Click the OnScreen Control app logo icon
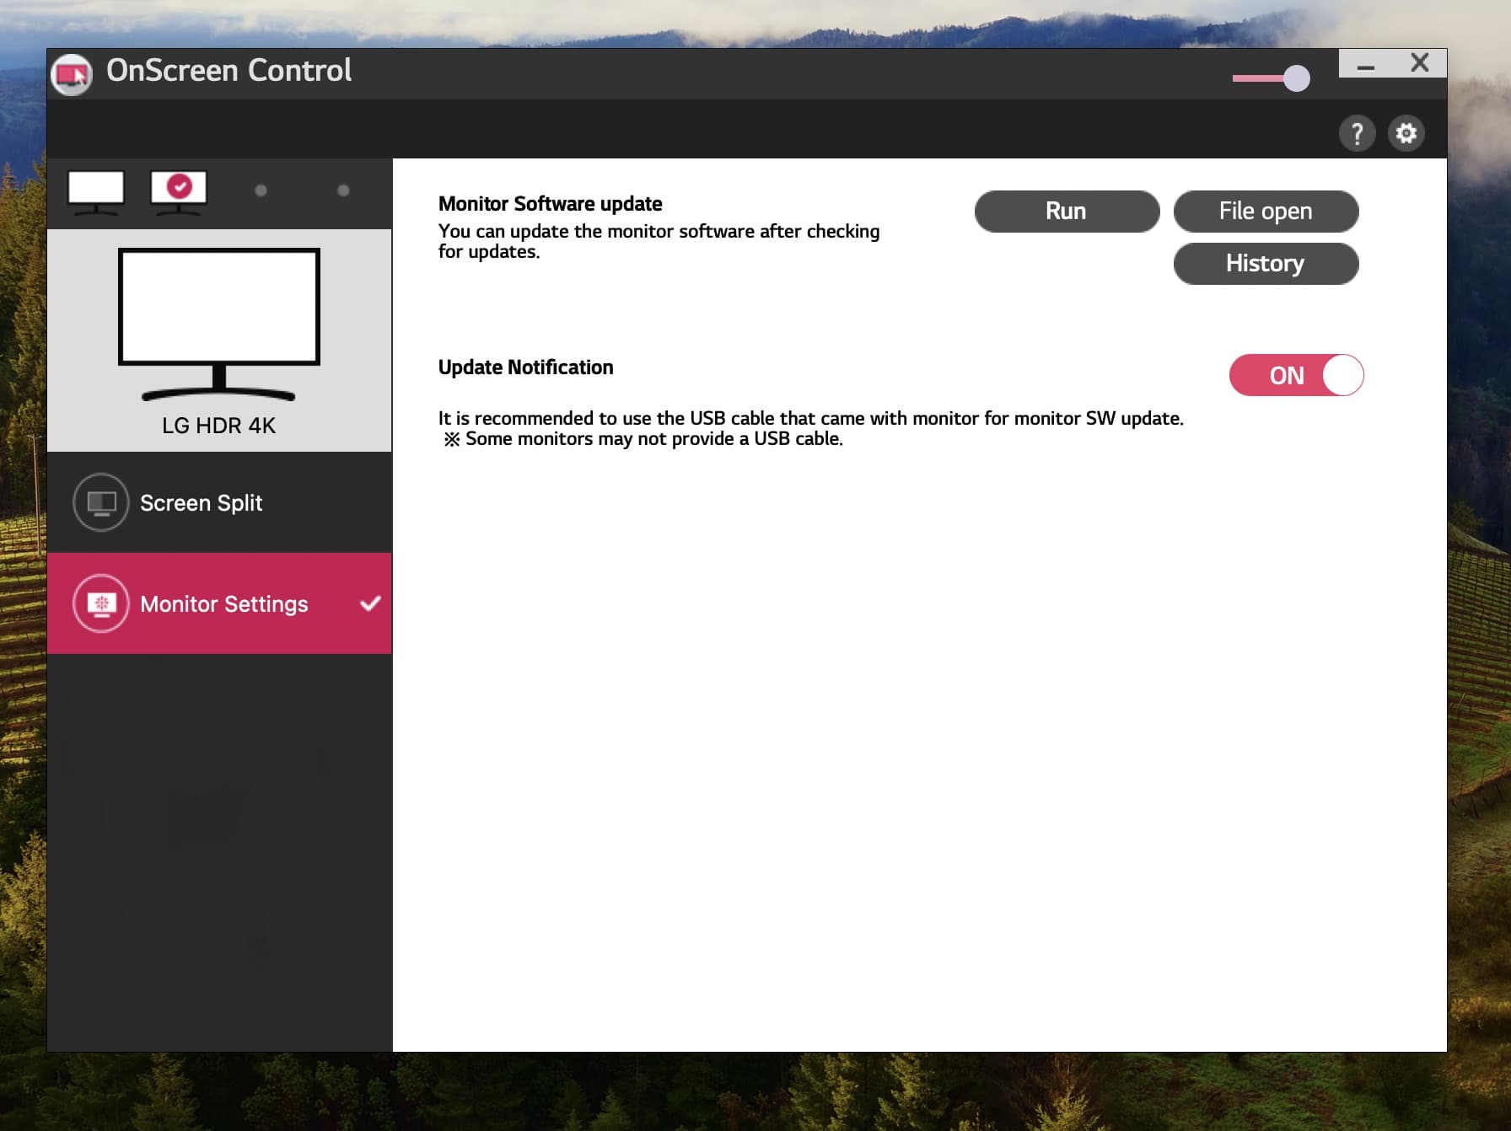1511x1131 pixels. (x=71, y=72)
